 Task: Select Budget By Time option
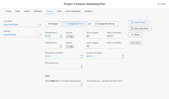(x=75, y=24)
